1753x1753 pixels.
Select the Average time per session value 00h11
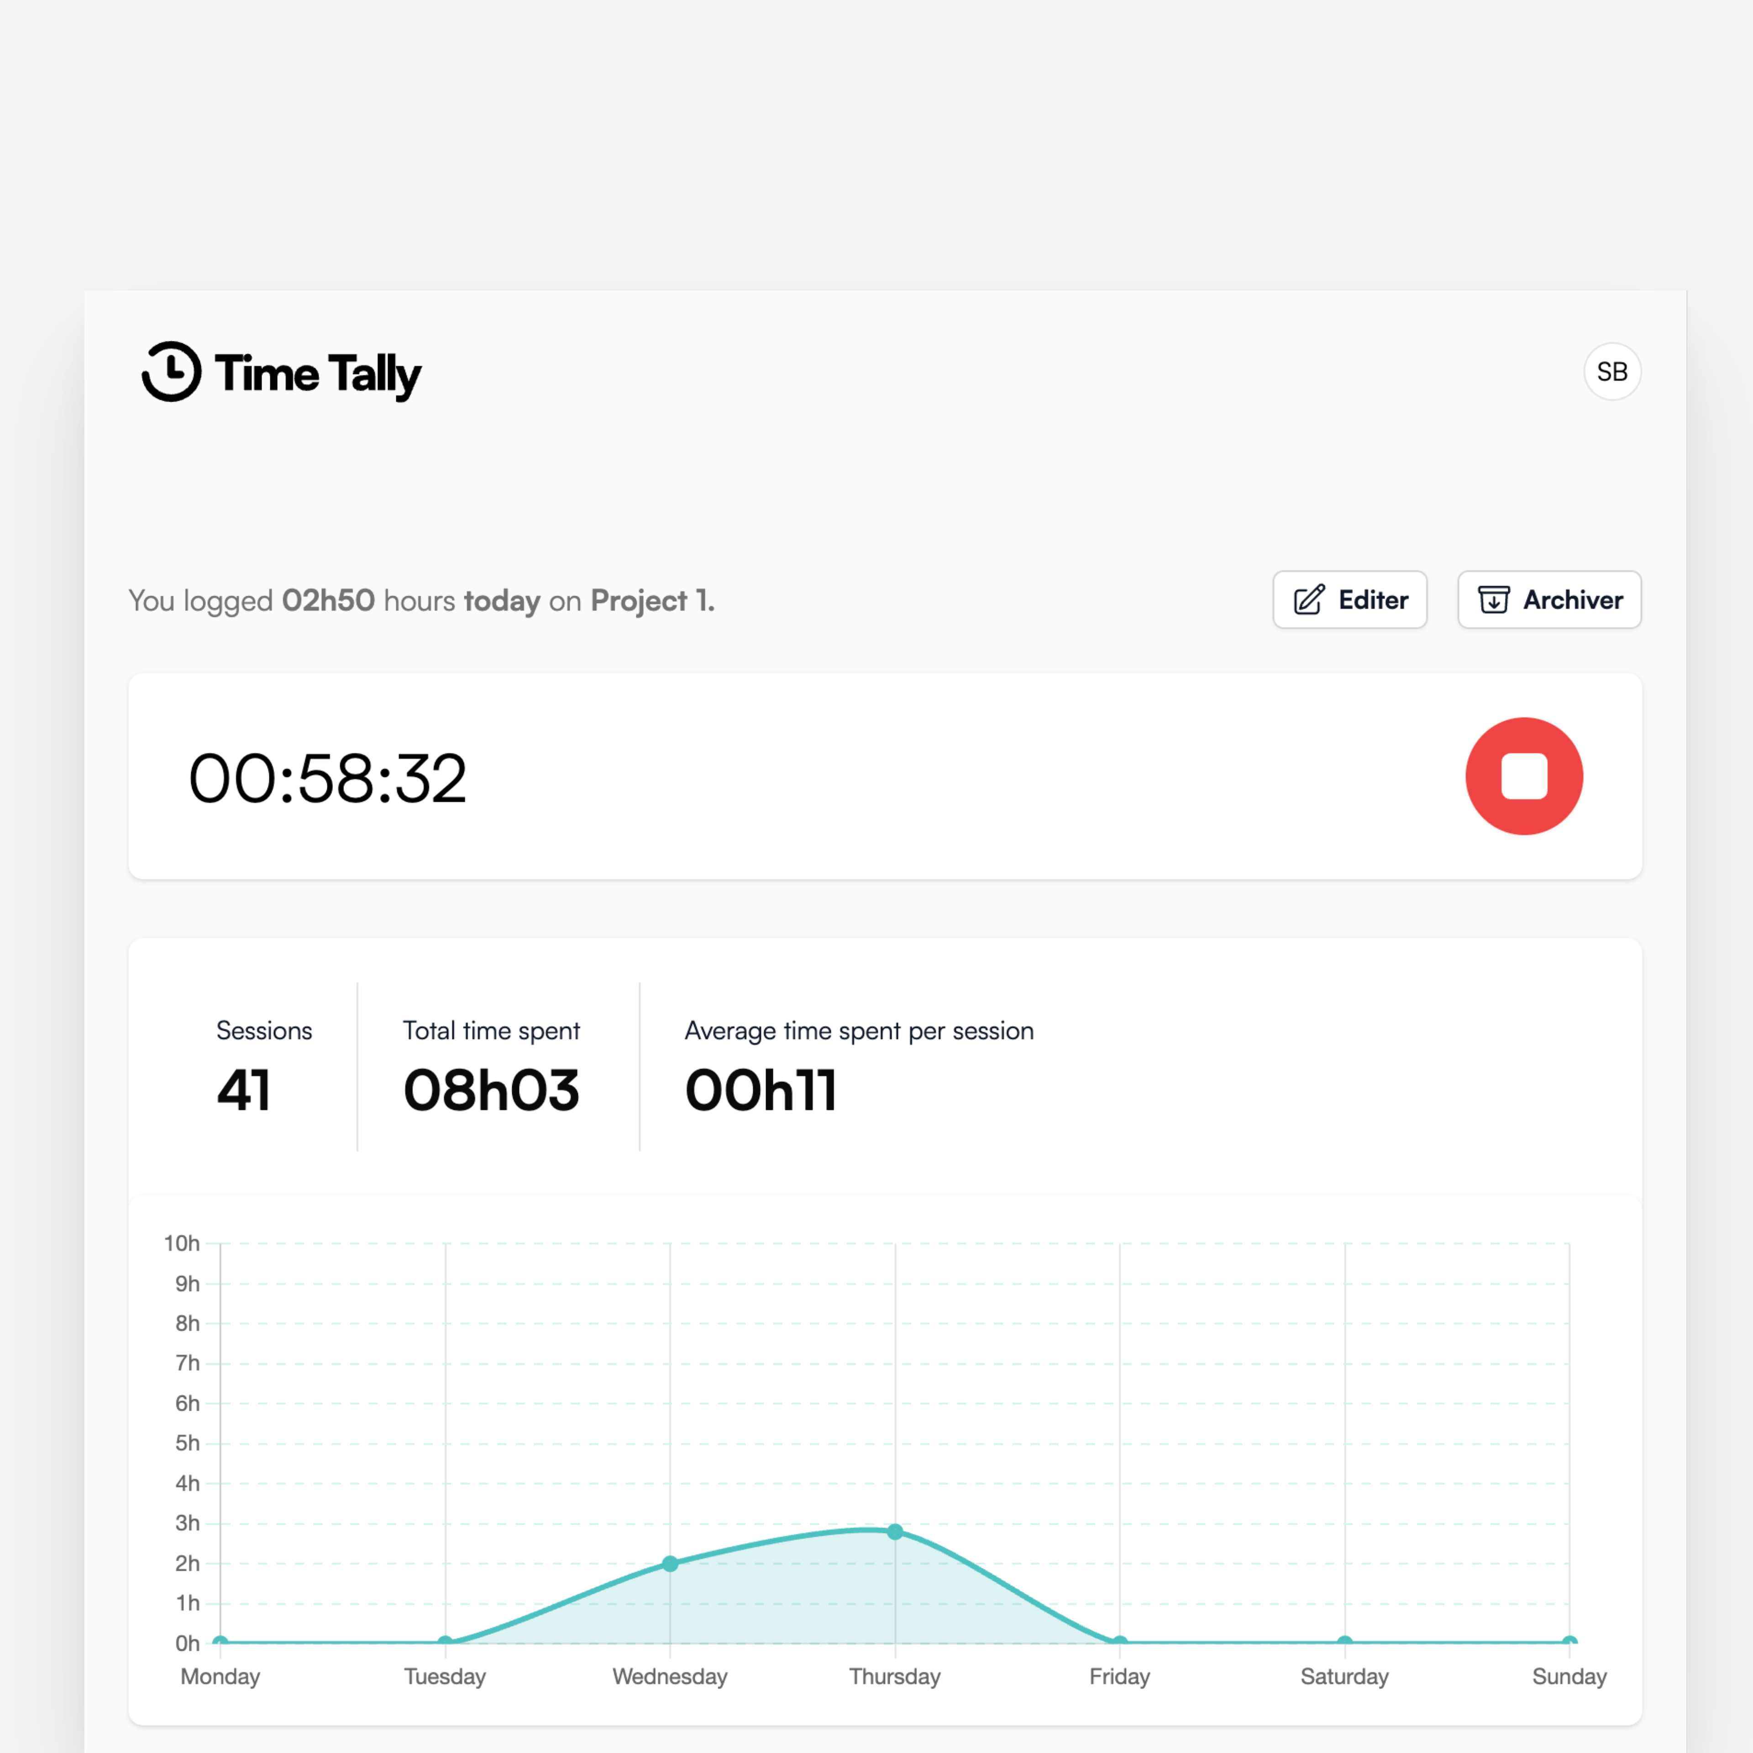pos(761,1091)
